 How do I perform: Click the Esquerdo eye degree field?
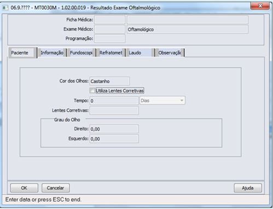114,139
